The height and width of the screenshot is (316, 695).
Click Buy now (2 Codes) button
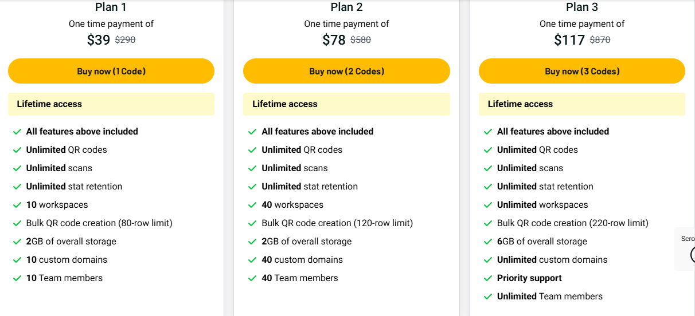coord(346,72)
